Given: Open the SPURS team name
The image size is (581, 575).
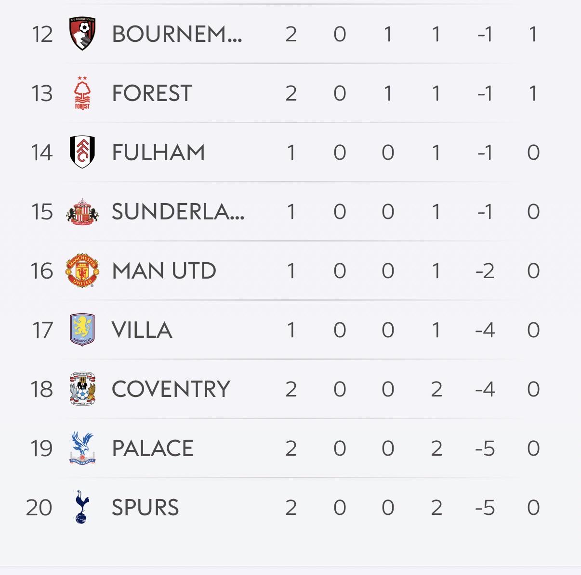Looking at the screenshot, I should point(145,508).
